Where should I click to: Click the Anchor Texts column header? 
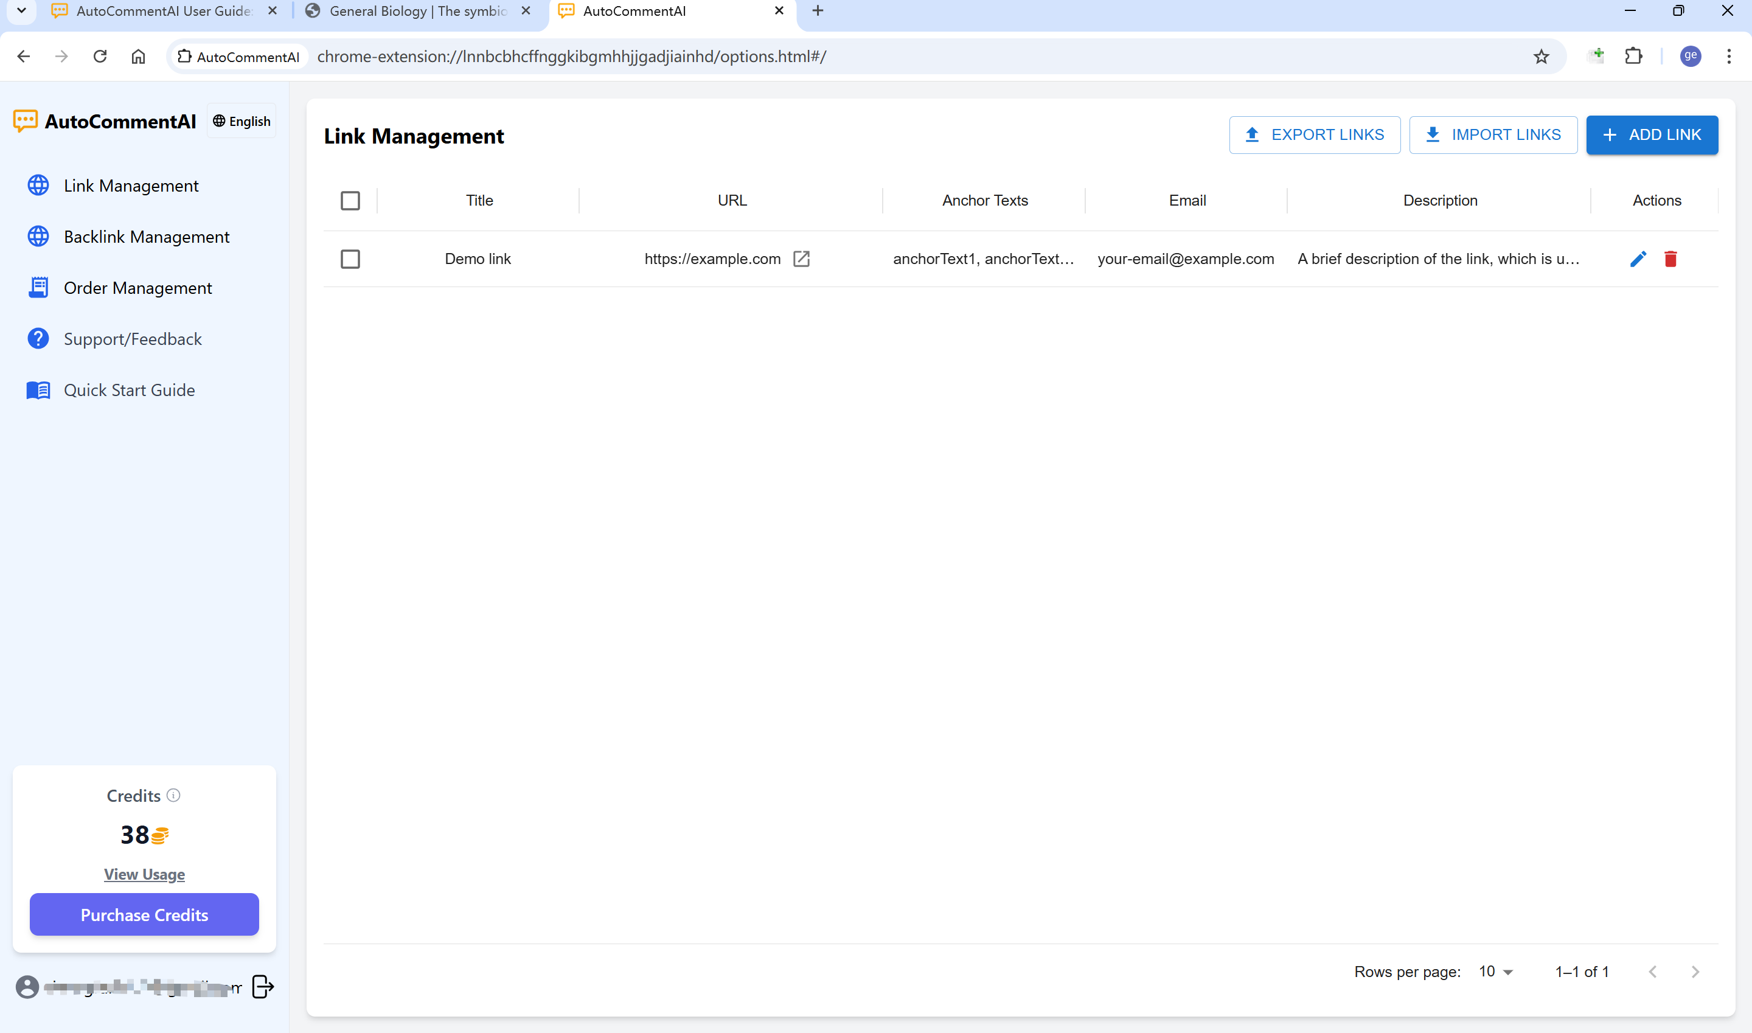point(985,201)
